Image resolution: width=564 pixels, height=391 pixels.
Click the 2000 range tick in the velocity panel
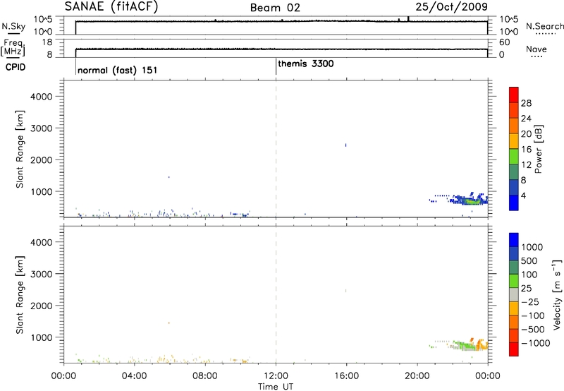[x=41, y=306]
